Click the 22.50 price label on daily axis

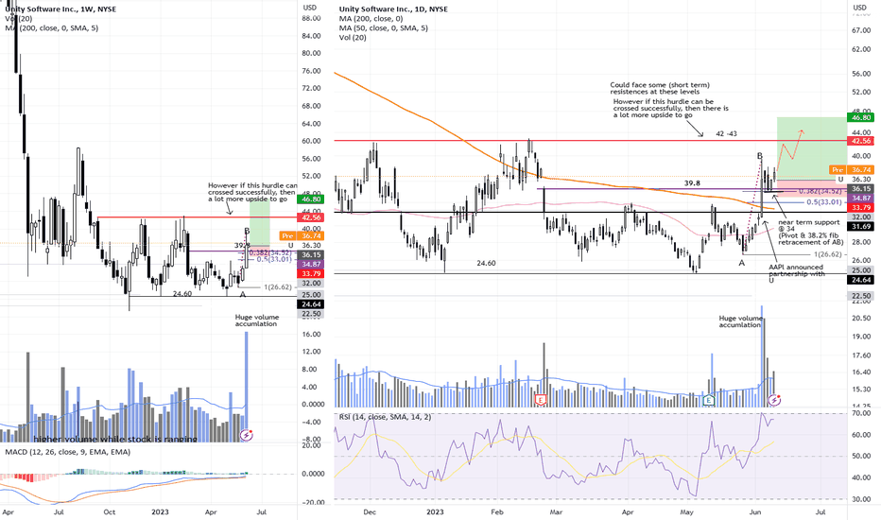[861, 296]
